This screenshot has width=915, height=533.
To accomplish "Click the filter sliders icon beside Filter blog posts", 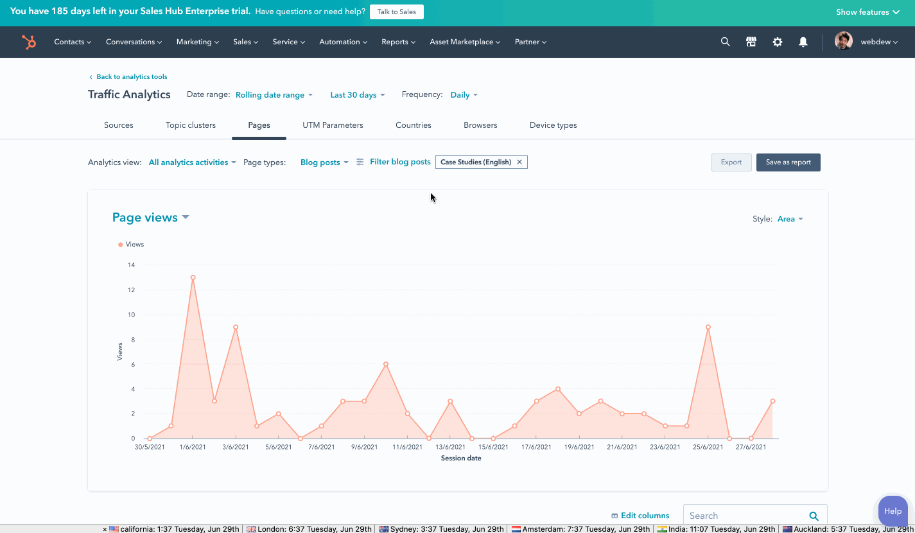I will pyautogui.click(x=360, y=162).
